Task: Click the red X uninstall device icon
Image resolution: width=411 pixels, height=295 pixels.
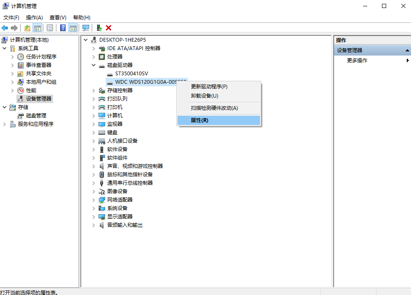Action: (109, 28)
